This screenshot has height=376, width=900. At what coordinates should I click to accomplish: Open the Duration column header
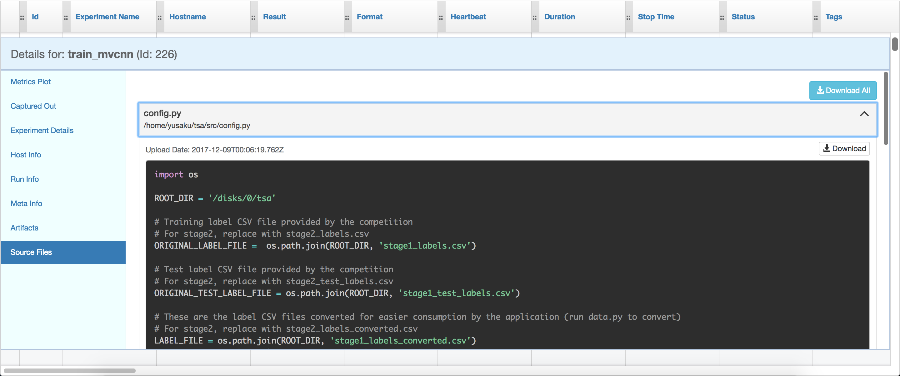tap(559, 17)
